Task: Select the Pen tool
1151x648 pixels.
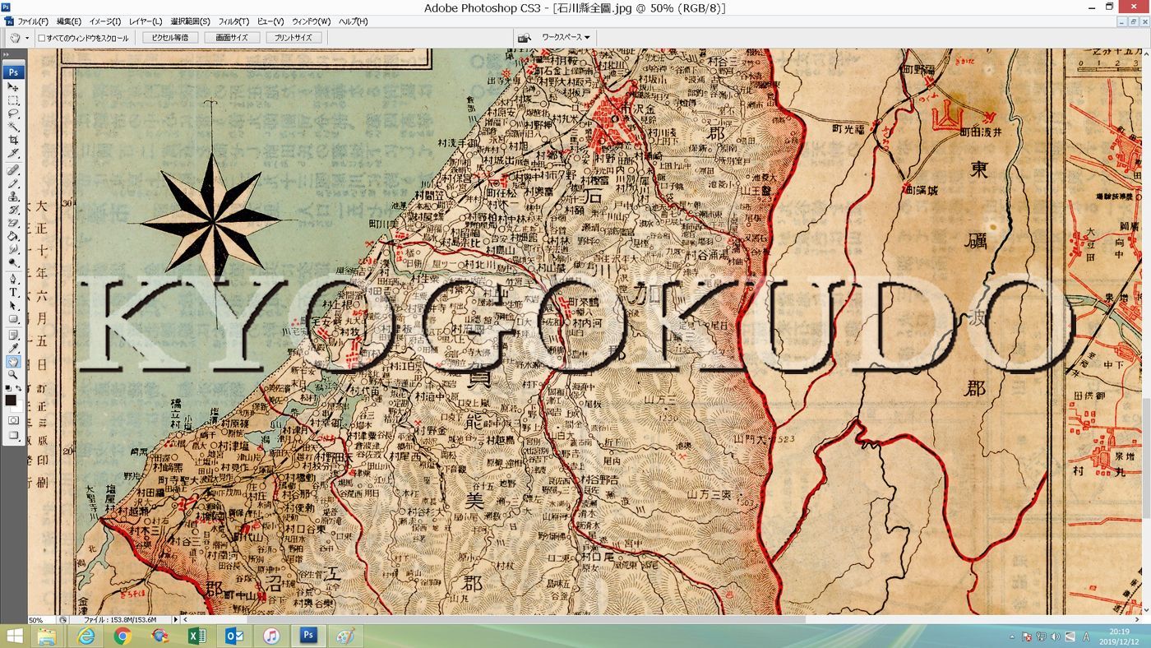Action: [x=13, y=279]
